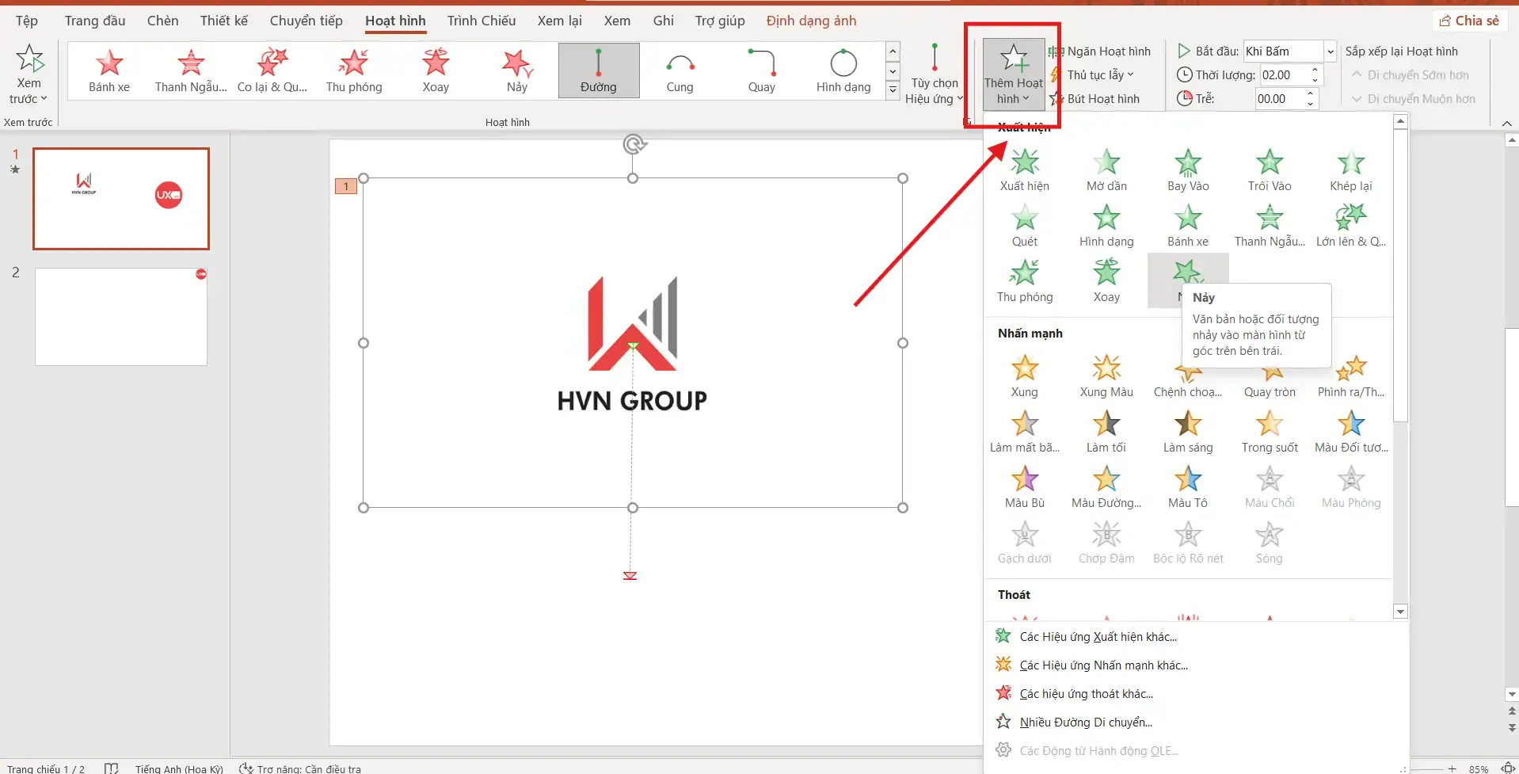Pick the Làm tối emphasis effect
Viewport: 1519px width, 774px height.
(x=1106, y=433)
